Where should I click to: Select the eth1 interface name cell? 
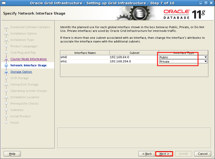[85, 61]
